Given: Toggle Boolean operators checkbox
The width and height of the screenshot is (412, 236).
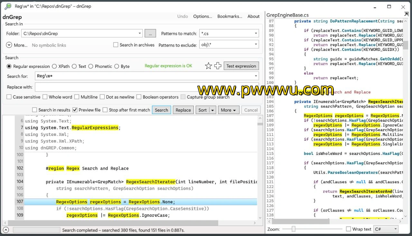Looking at the screenshot, I should click(x=139, y=97).
